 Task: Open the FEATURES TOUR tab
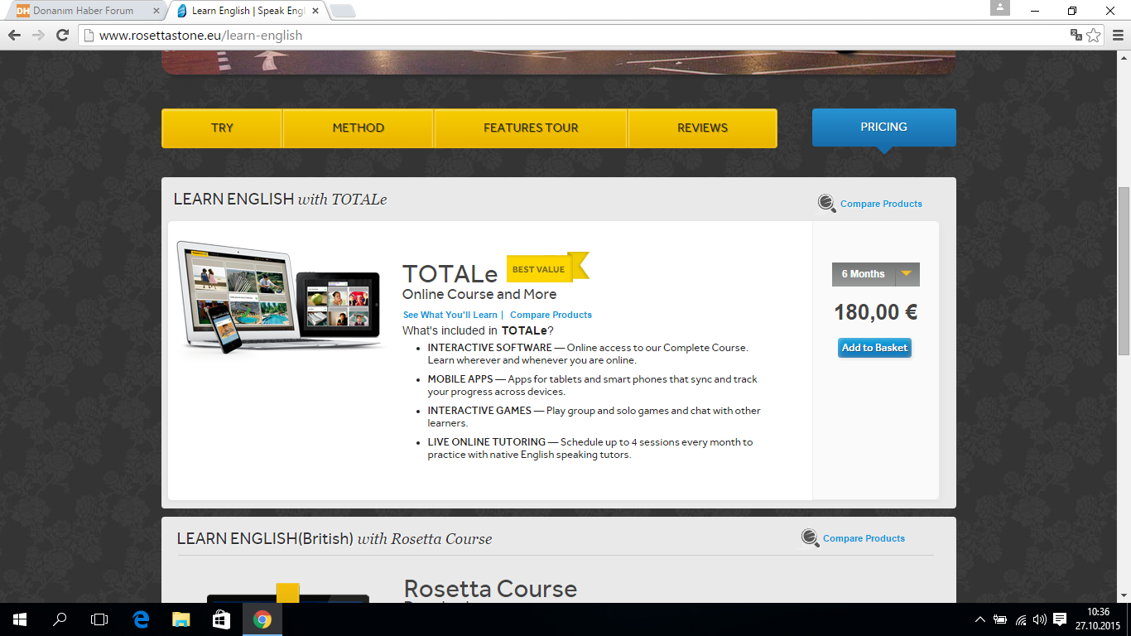coord(531,128)
